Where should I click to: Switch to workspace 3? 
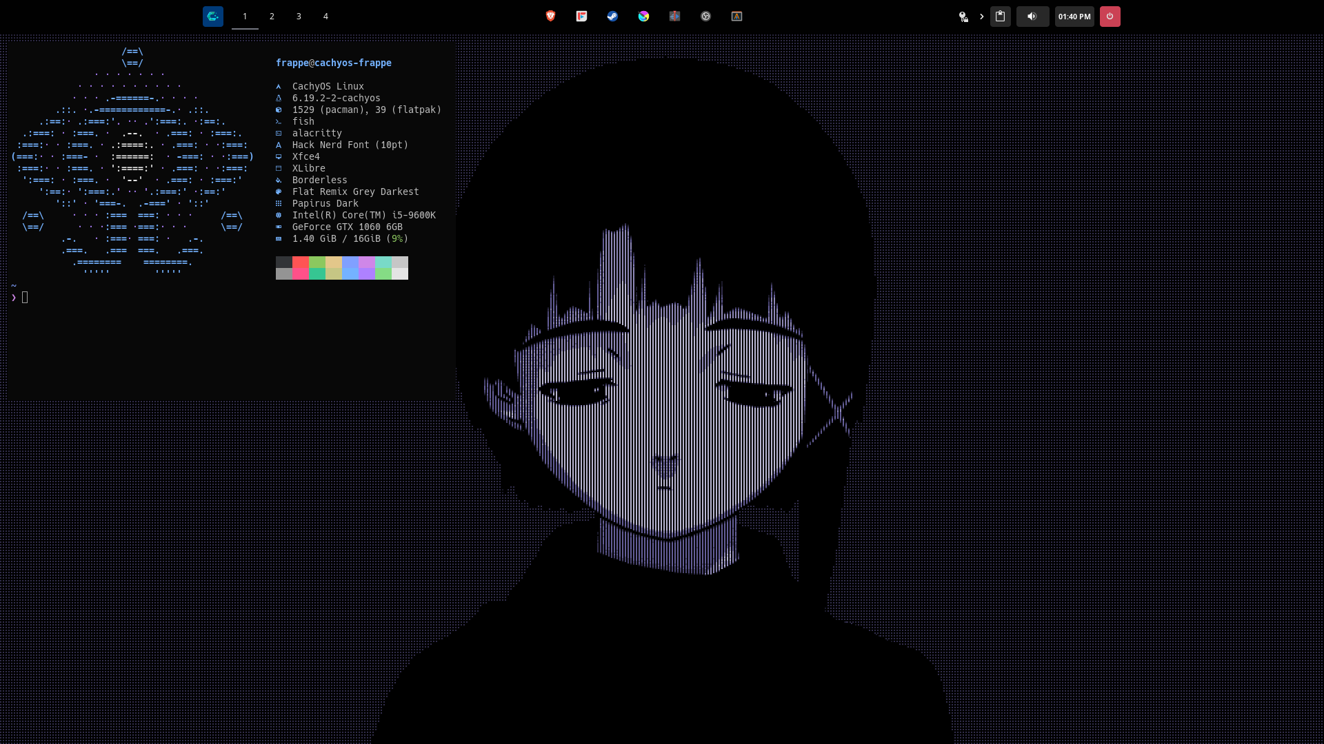click(x=299, y=17)
